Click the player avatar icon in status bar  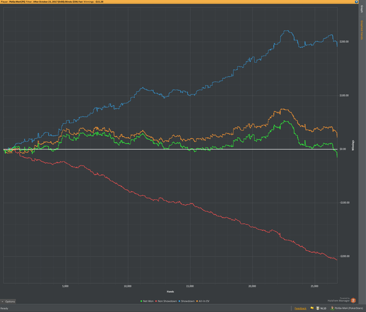tap(332, 308)
